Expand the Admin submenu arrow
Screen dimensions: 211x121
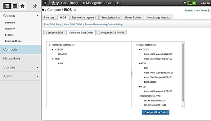pos(38,76)
